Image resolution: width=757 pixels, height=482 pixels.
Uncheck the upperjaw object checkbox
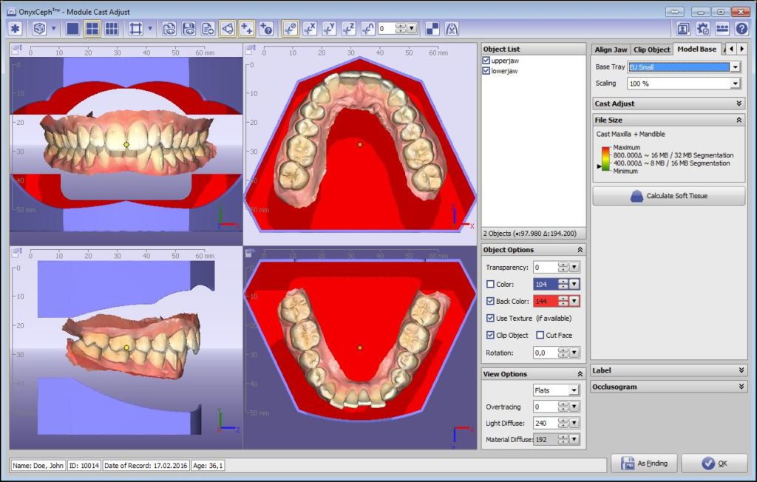(486, 61)
